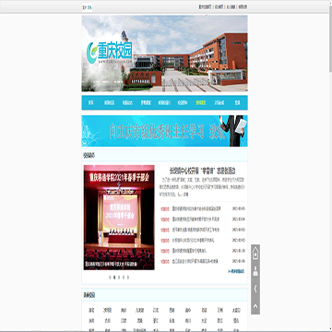This screenshot has height=332, width=332.
Task: Click the 重庆校园 logo in header image
Action: point(110,53)
